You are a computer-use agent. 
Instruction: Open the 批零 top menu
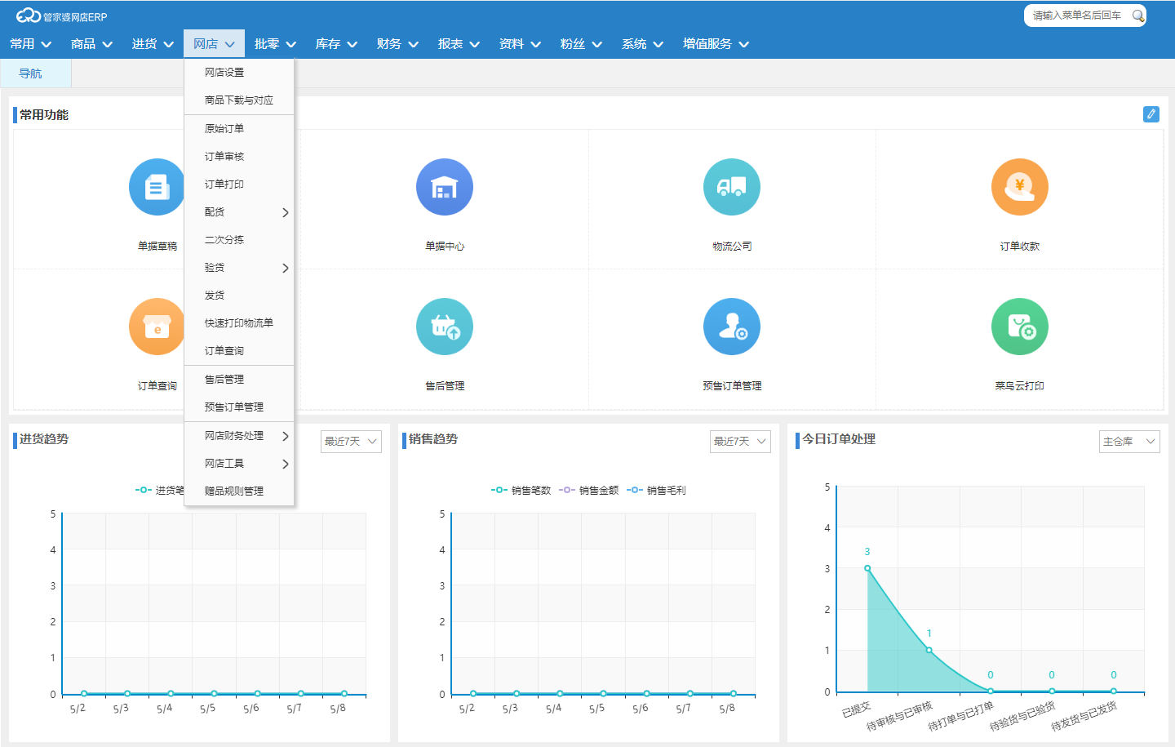point(276,44)
